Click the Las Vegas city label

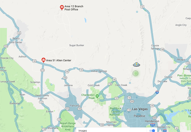140,109
